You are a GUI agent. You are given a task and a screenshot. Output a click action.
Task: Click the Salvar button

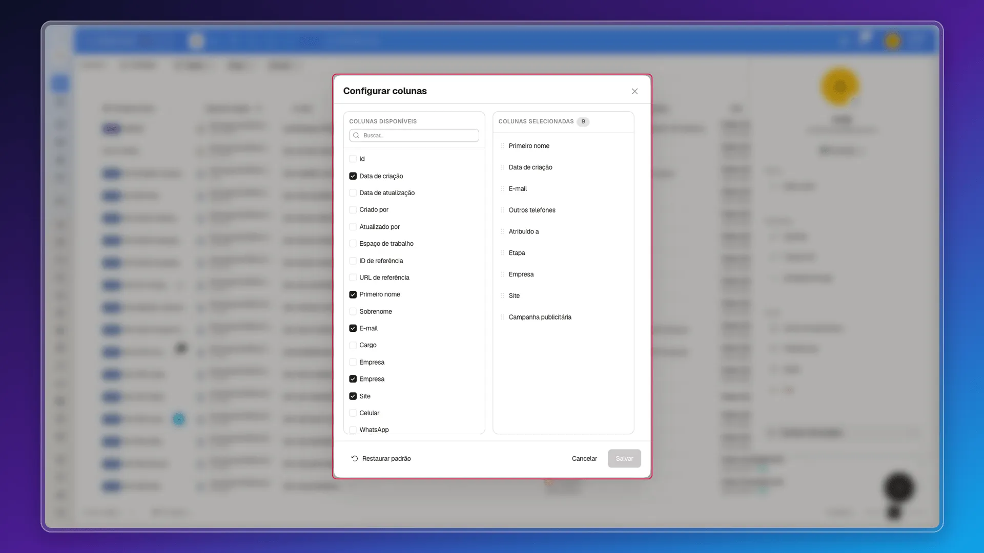click(x=624, y=459)
